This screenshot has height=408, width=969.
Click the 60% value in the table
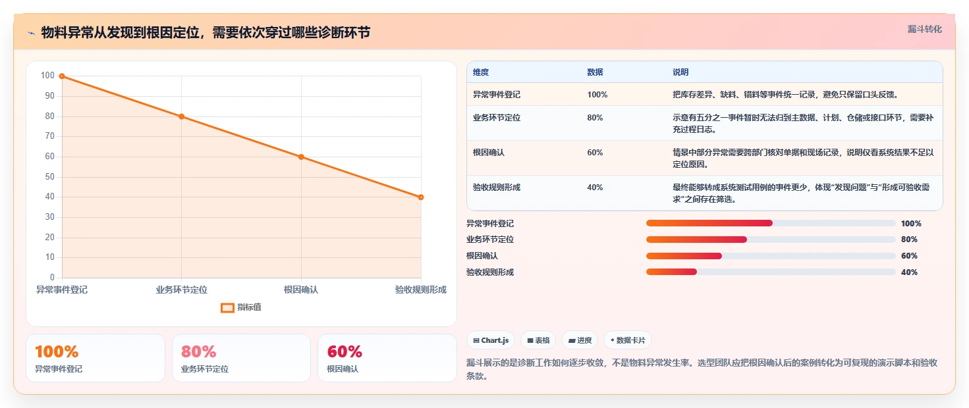pos(595,153)
